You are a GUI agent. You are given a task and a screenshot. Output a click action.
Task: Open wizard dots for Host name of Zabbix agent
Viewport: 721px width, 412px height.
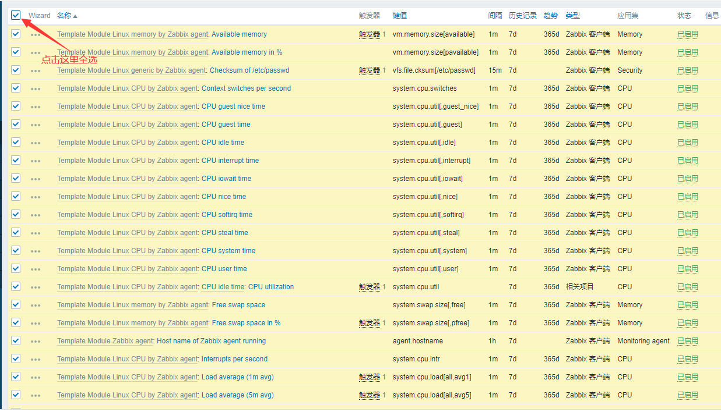click(x=36, y=341)
